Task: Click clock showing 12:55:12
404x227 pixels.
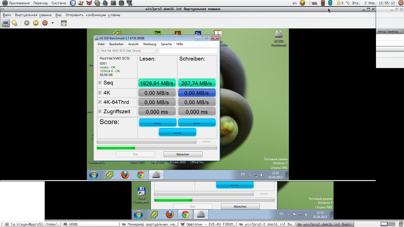Action: coord(387,3)
